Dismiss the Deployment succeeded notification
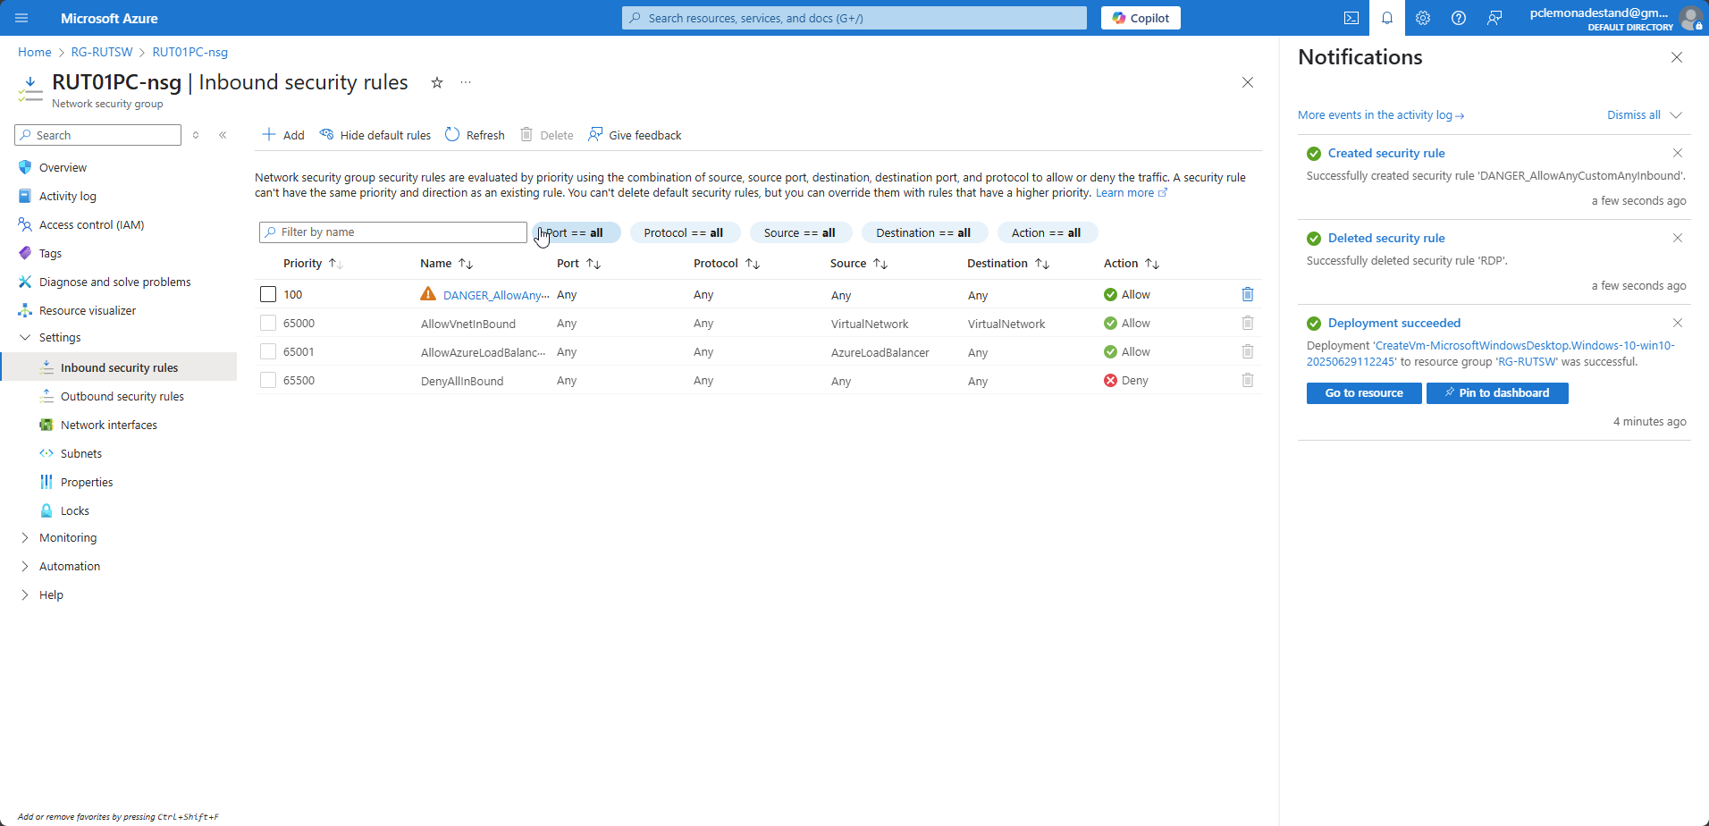 (1678, 323)
